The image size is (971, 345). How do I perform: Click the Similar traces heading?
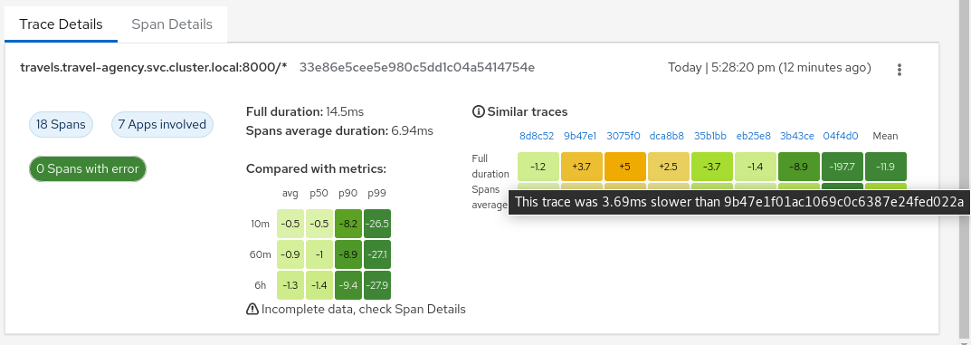(528, 112)
